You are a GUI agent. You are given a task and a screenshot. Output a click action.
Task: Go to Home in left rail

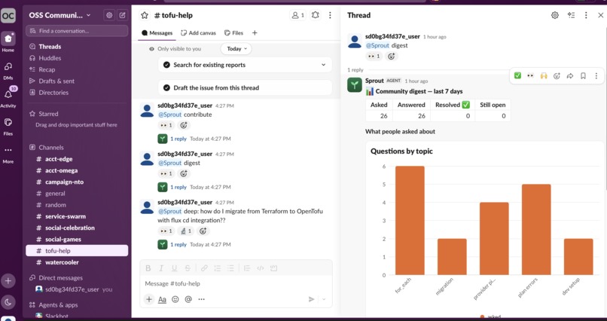[x=8, y=41]
